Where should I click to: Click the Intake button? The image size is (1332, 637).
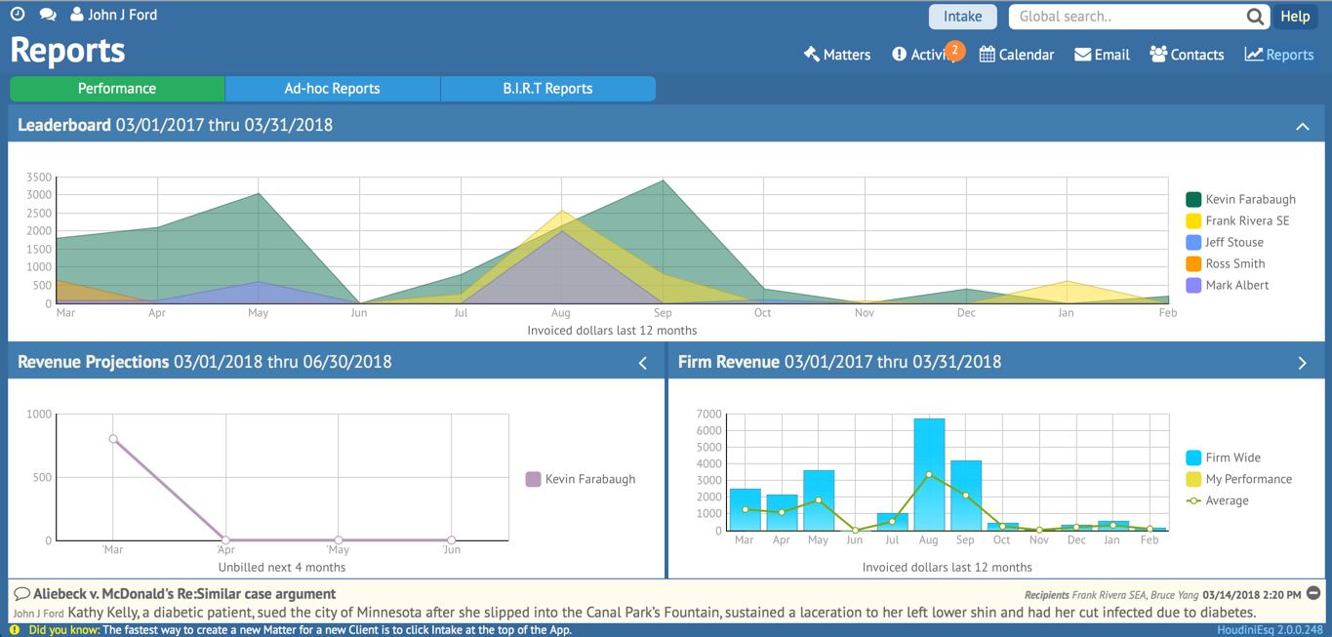click(x=963, y=17)
